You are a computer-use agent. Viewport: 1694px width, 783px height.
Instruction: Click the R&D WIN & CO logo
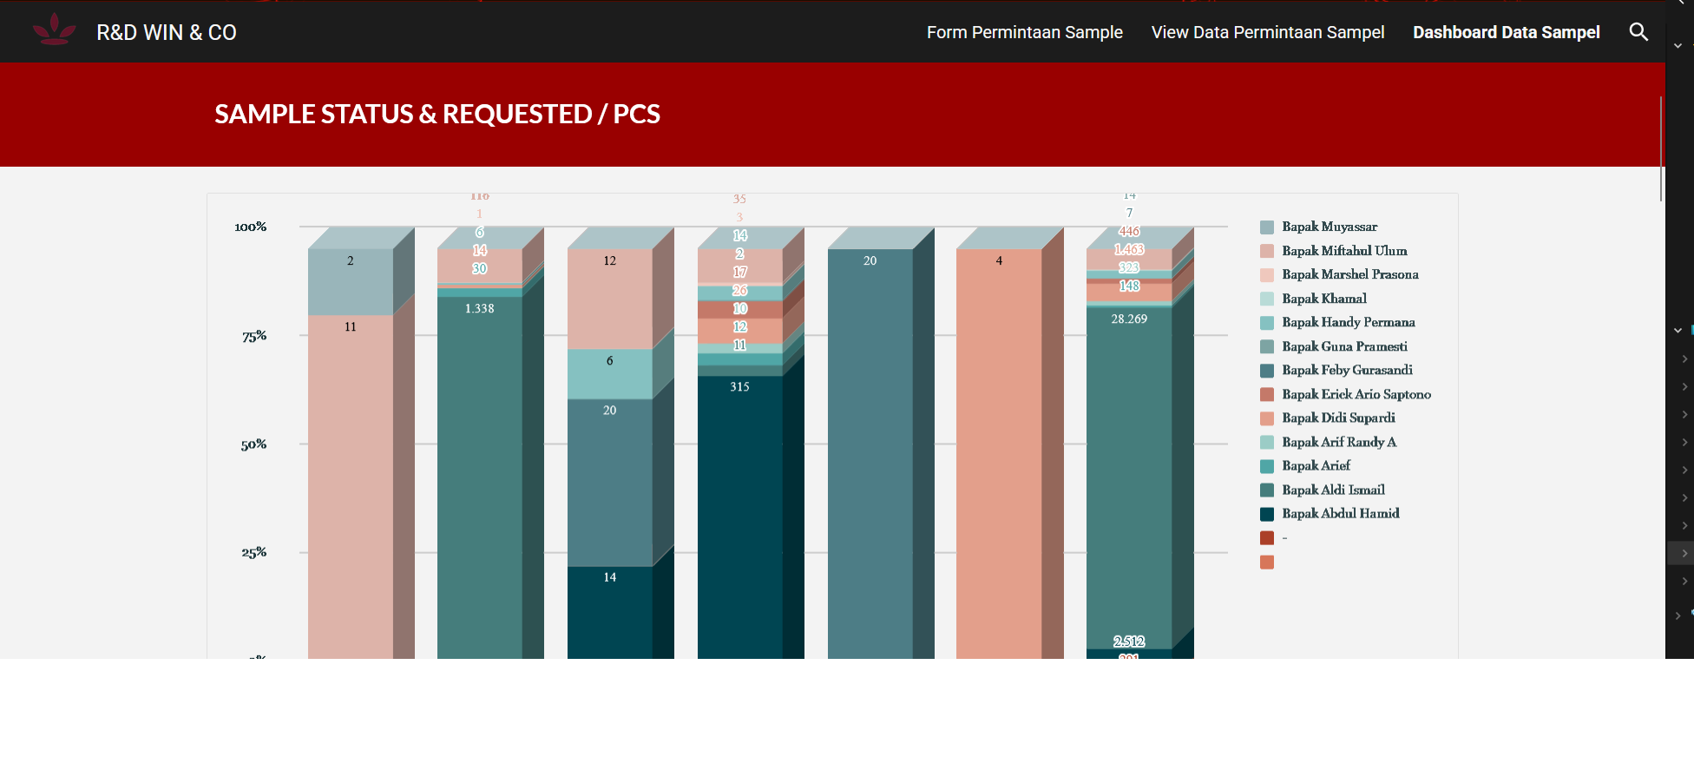pos(54,30)
